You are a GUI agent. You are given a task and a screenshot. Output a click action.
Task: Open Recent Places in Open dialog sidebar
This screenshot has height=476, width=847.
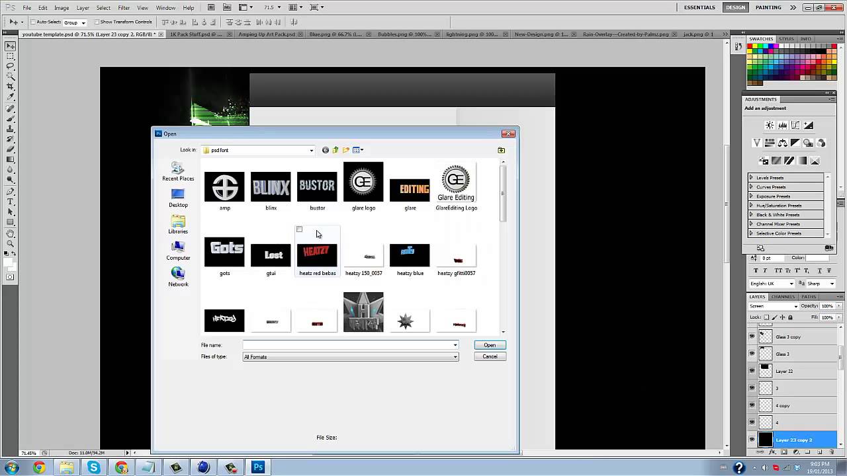point(178,172)
